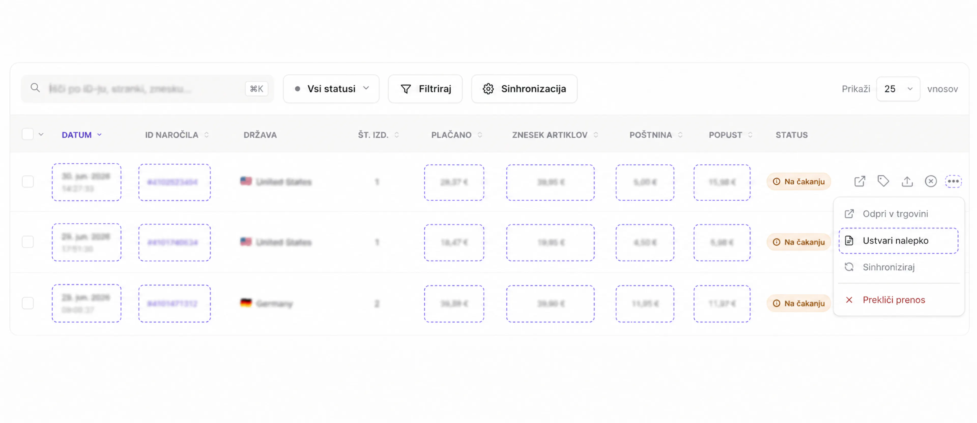Screen dimensions: 977x423
Task: Sort by POŠTNINA column
Action: pos(656,135)
